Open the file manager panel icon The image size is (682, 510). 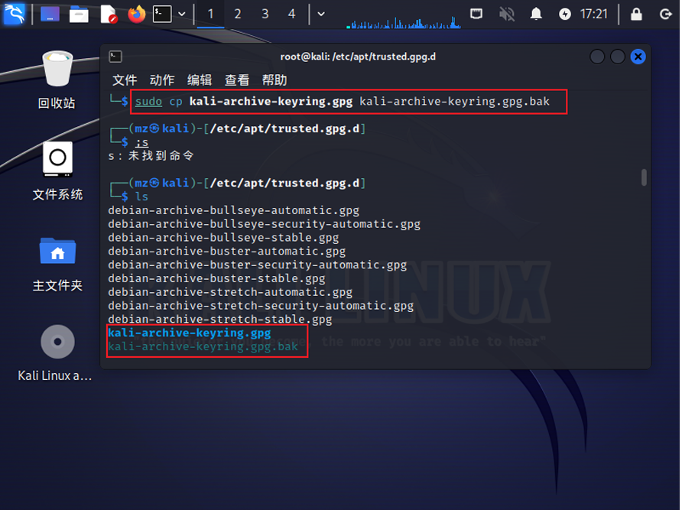tap(78, 14)
